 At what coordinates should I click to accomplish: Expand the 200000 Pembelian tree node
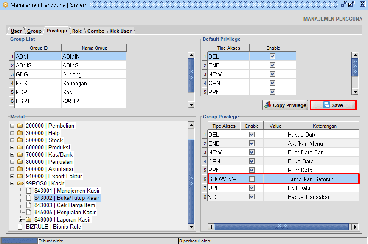click(12, 126)
